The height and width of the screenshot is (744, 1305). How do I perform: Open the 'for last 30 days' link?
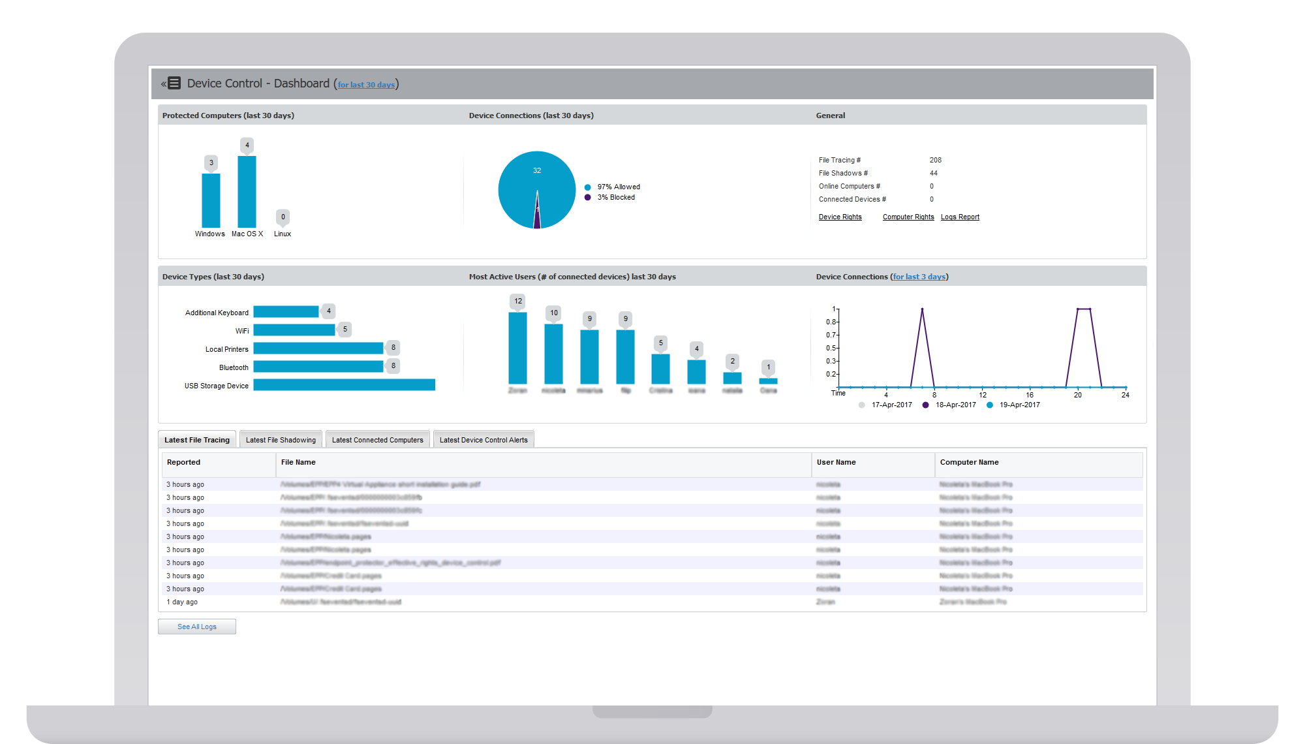[x=366, y=85]
